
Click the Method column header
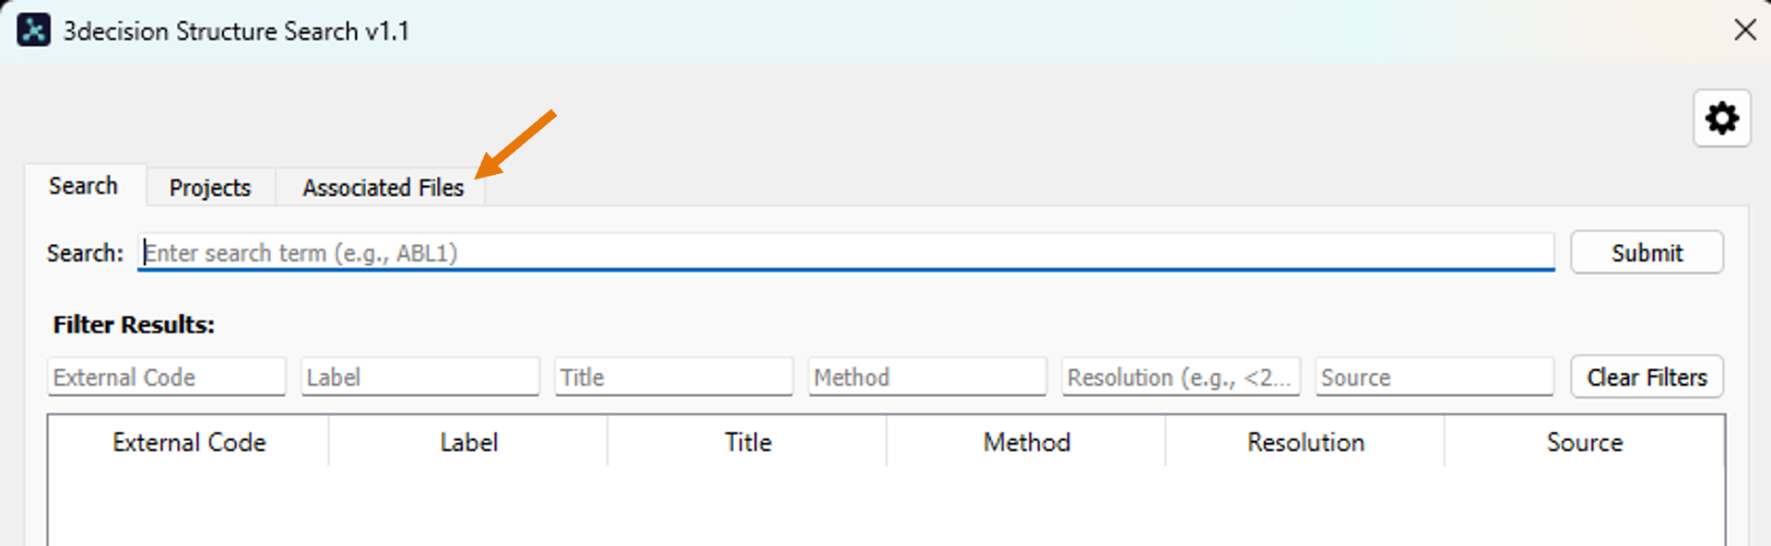click(x=1027, y=443)
